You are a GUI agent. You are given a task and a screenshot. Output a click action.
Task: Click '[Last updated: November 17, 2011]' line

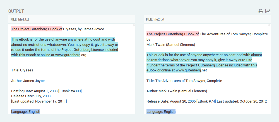(x=39, y=101)
